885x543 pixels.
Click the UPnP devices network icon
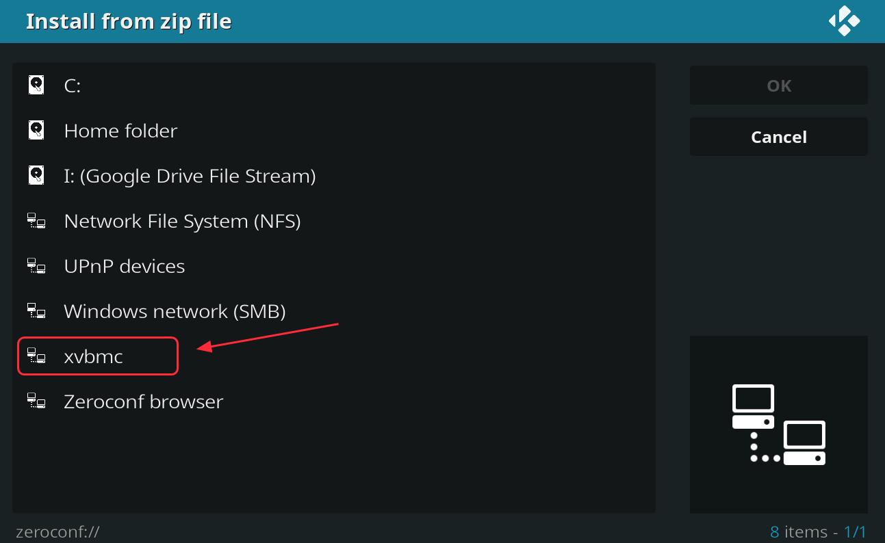tap(36, 265)
